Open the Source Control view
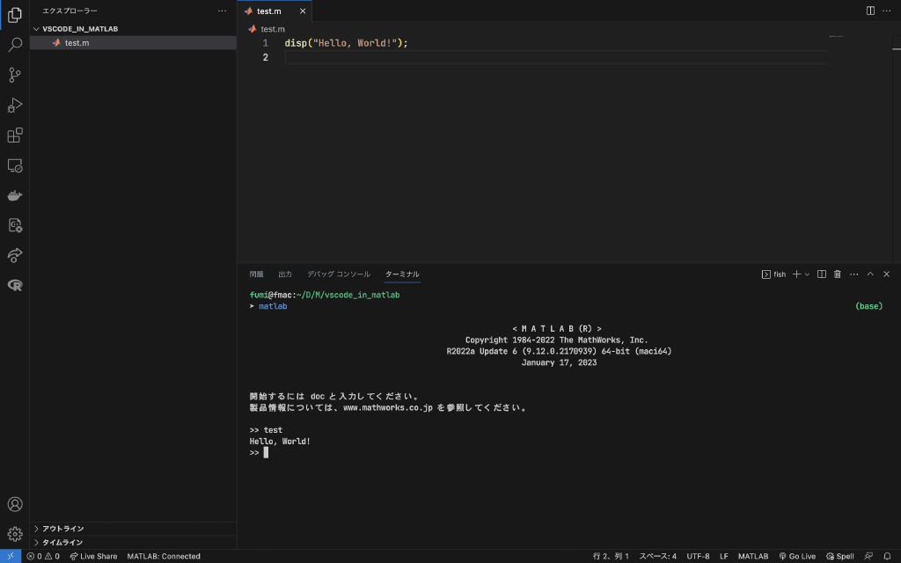The width and height of the screenshot is (901, 563). [14, 75]
